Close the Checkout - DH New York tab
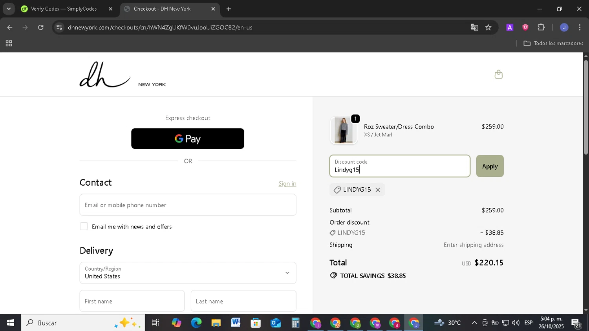This screenshot has height=331, width=589. click(213, 9)
